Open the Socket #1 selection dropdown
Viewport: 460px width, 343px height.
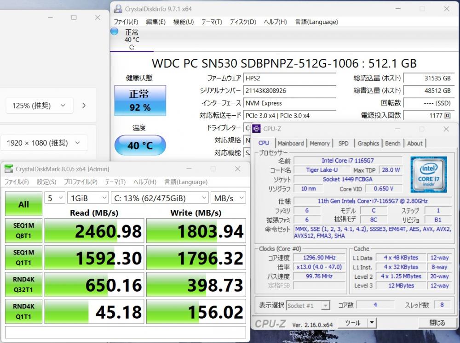308,305
